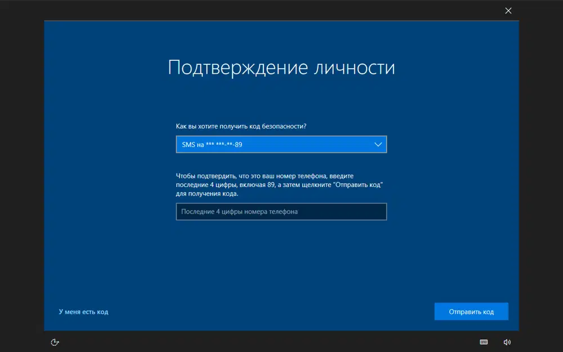Image resolution: width=563 pixels, height=352 pixels.
Task: Use existing code via bottom-left text link
Action: (x=83, y=311)
